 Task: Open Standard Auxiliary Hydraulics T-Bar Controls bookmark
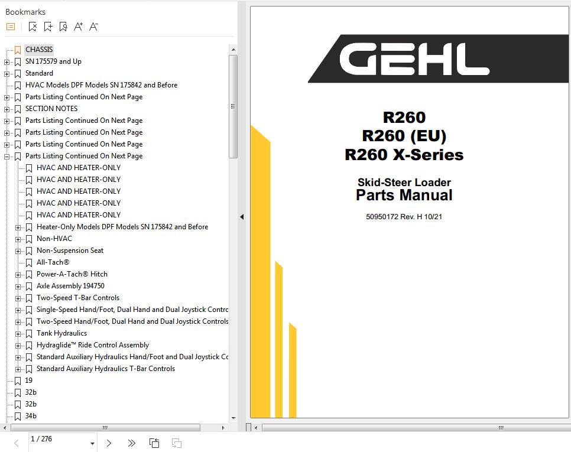pyautogui.click(x=106, y=369)
